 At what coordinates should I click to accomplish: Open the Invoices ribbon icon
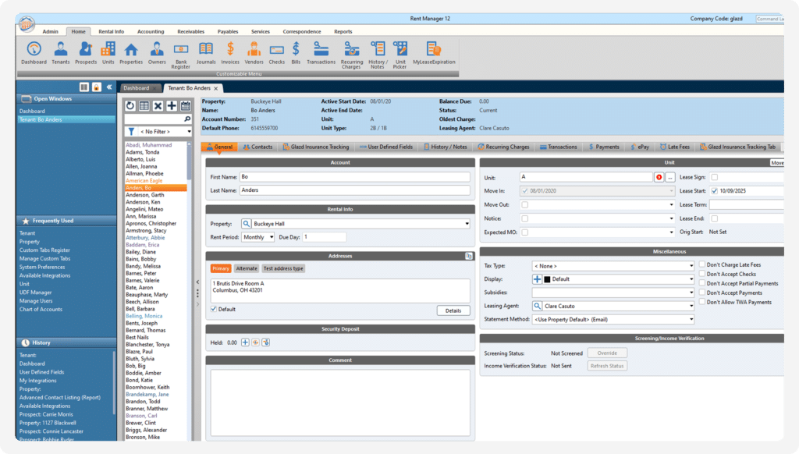click(230, 53)
